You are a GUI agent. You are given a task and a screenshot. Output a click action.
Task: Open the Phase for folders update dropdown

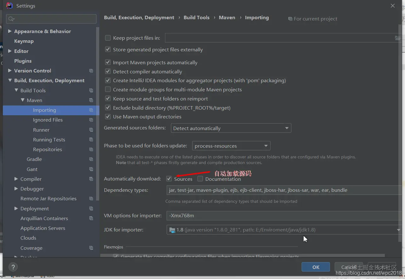pos(231,146)
